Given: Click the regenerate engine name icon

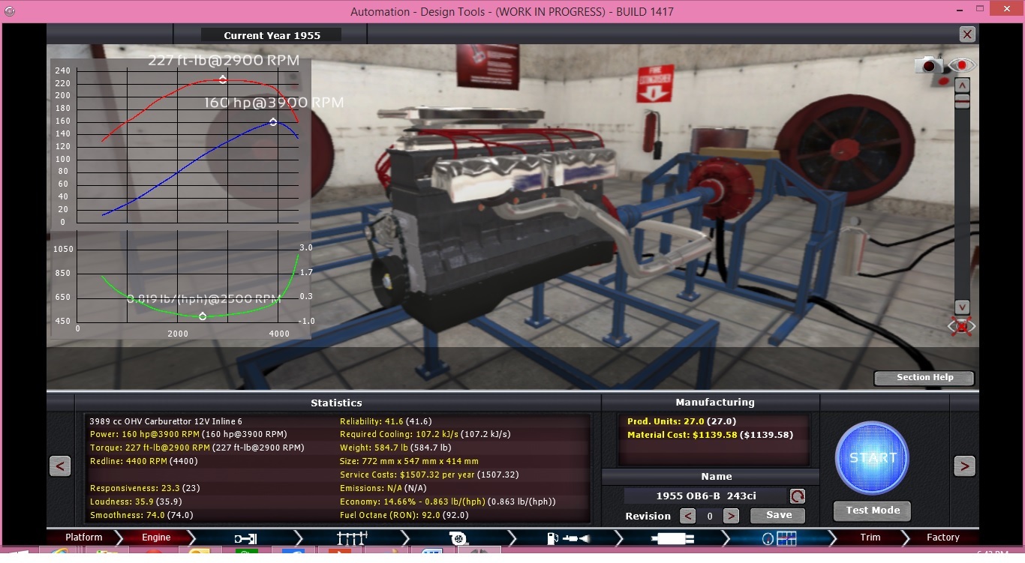Looking at the screenshot, I should coord(797,496).
